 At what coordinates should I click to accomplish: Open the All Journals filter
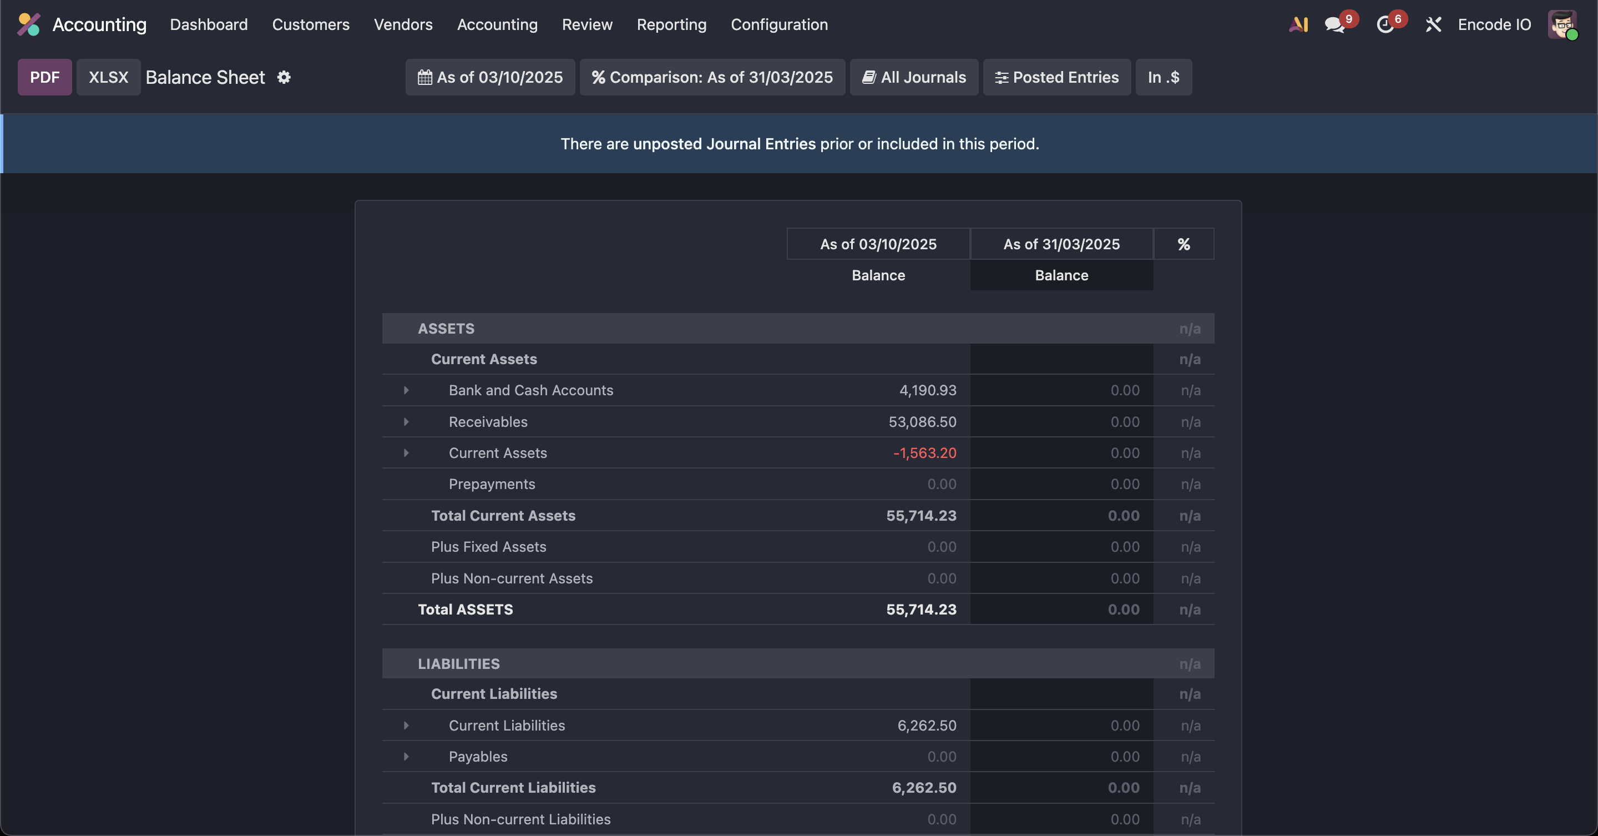coord(914,77)
